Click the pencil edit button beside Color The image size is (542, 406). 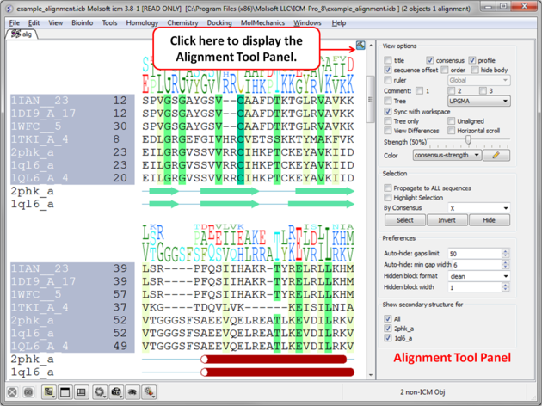coord(496,156)
